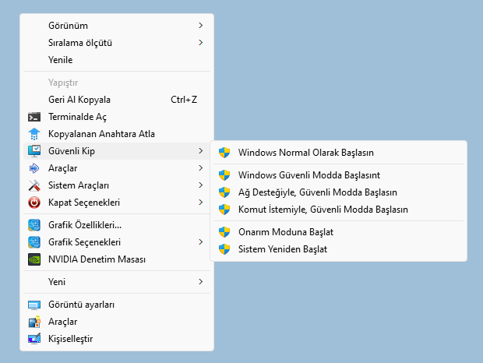Viewport: 483px width, 363px height.
Task: Click the chevron on the Güvenli Kip row
Action: coord(201,151)
